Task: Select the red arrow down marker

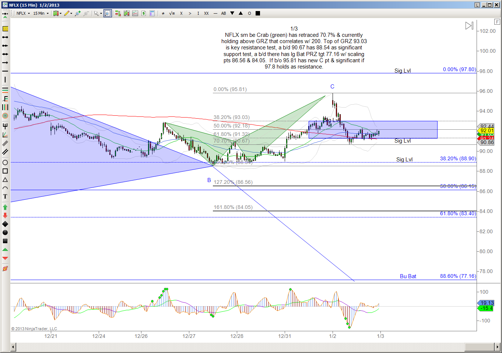Action: pyautogui.click(x=5, y=215)
